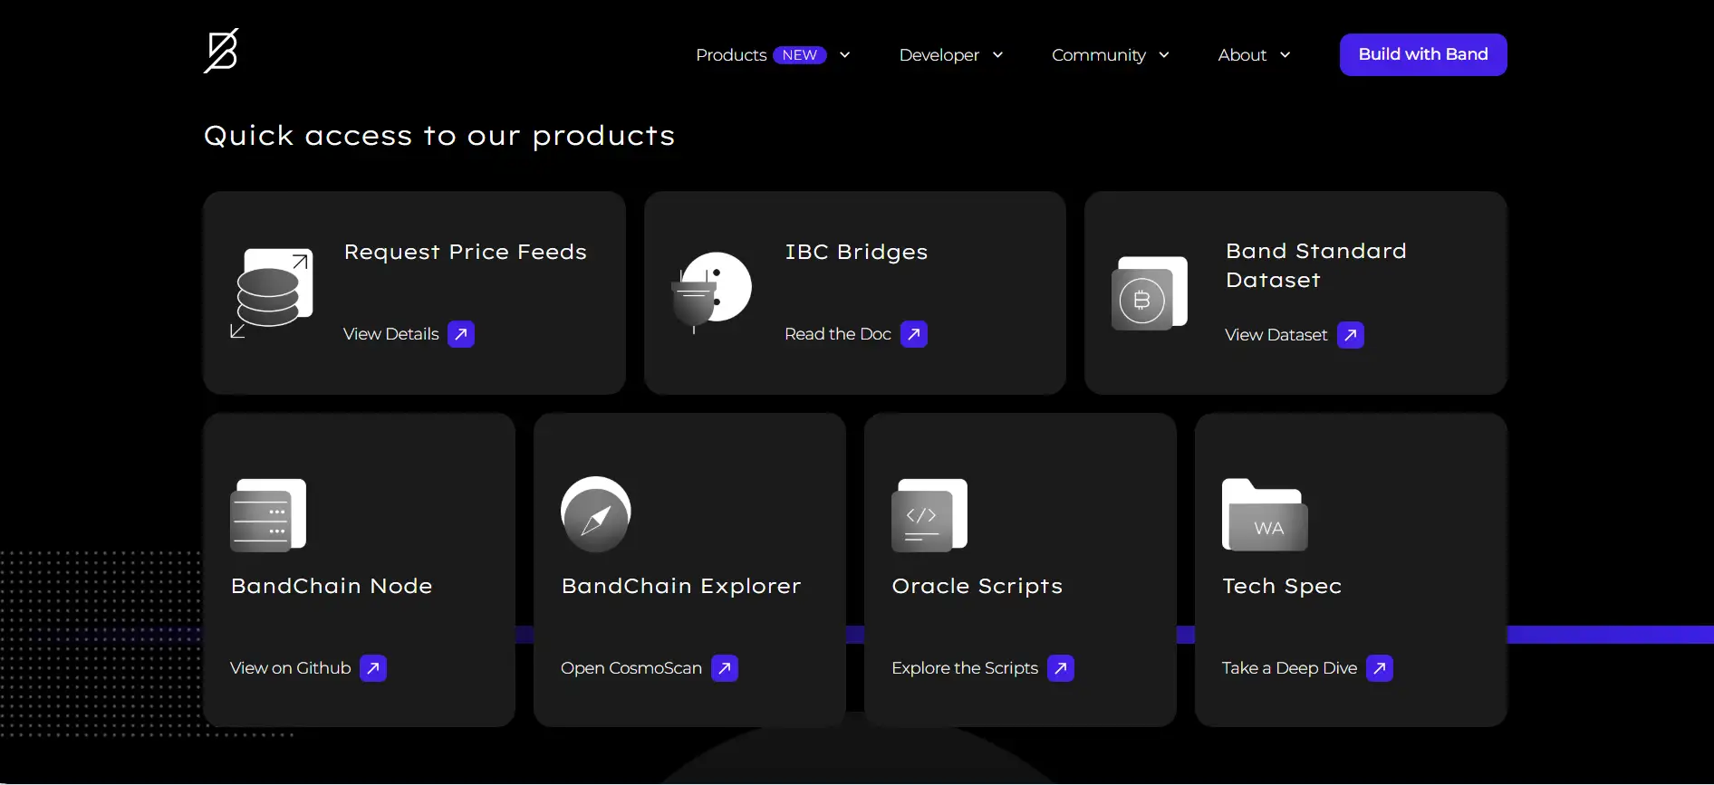Click the BandChain Explorer compass icon
Viewport: 1714px width, 785px height.
click(x=595, y=514)
